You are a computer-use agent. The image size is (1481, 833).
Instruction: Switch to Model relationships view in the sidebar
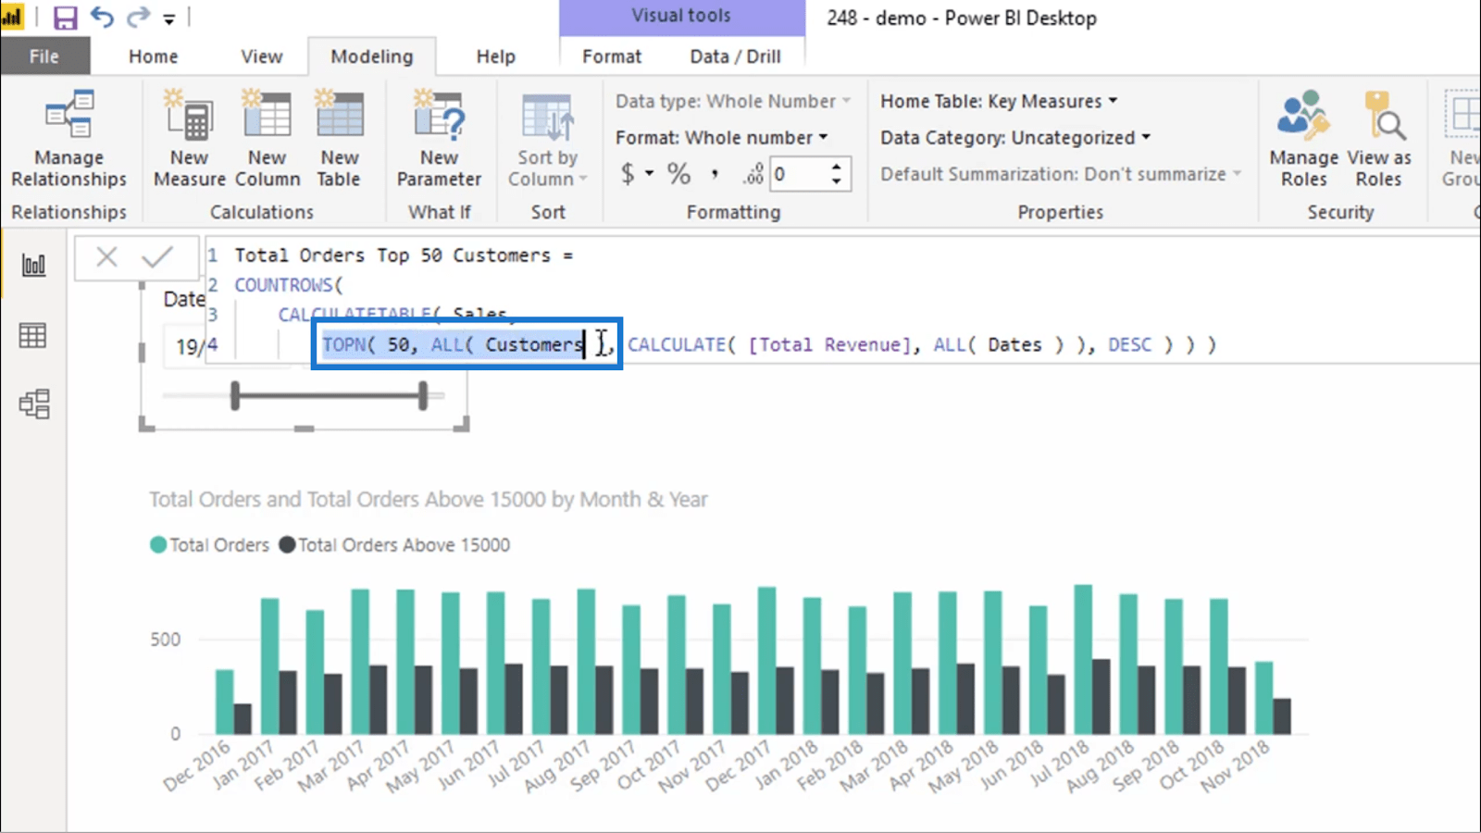[33, 404]
